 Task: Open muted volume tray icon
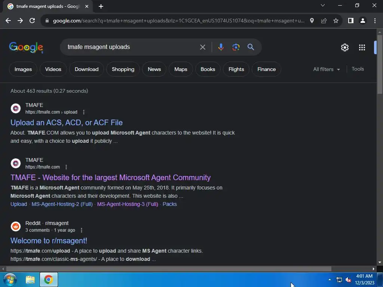[x=348, y=280]
